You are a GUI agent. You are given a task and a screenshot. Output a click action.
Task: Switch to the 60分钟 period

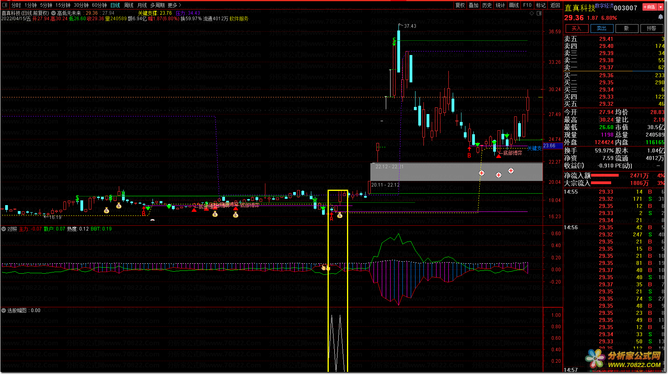(99, 5)
